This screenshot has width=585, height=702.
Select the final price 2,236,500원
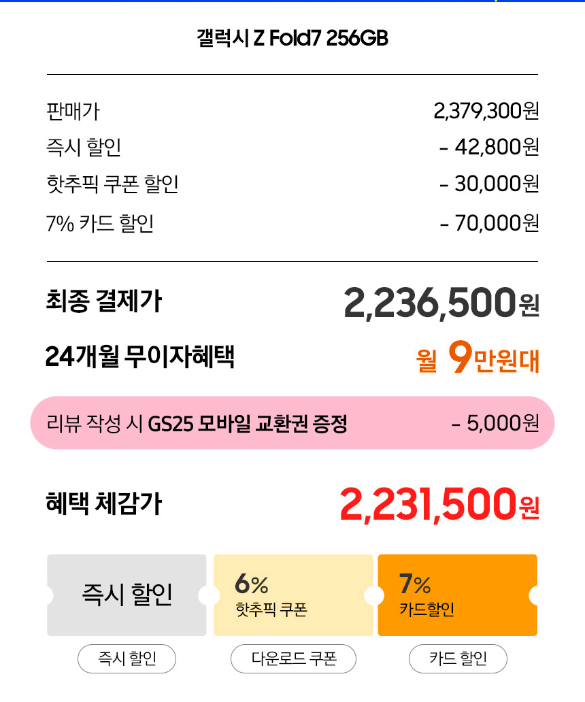point(441,303)
